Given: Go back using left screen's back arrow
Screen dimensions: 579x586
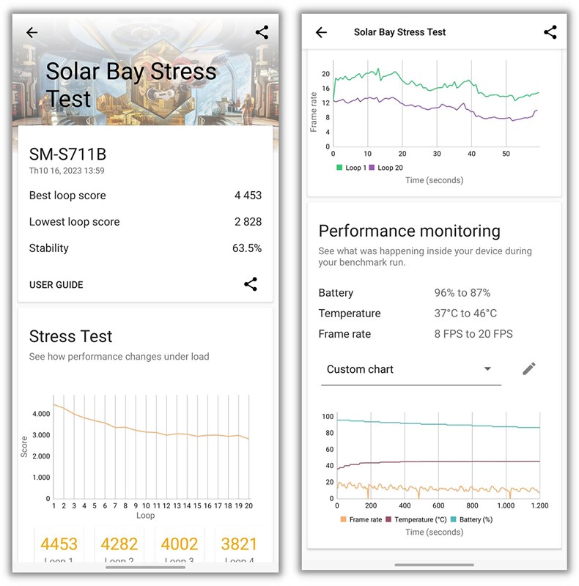Looking at the screenshot, I should pyautogui.click(x=32, y=32).
